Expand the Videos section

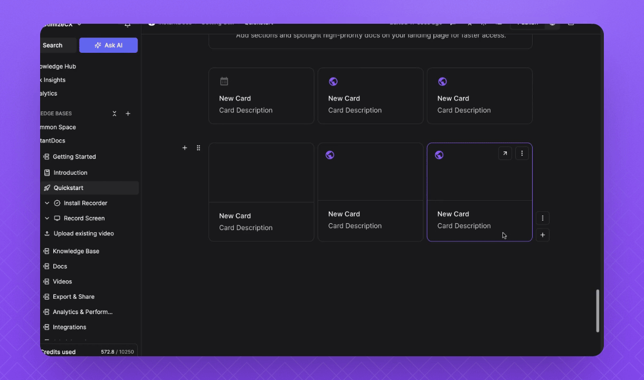tap(45, 282)
